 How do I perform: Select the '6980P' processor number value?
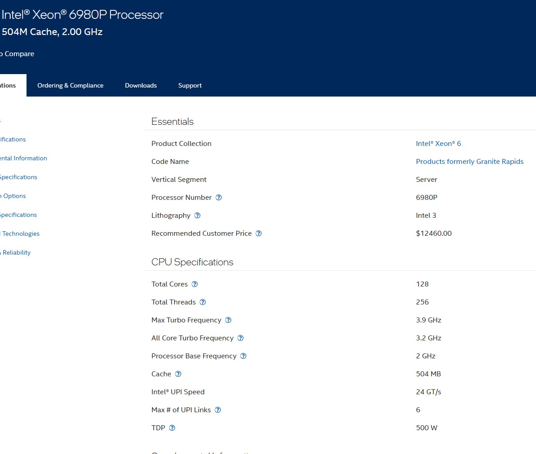[427, 198]
